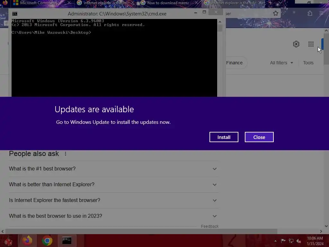Open the Firefox application menu

click(x=321, y=14)
